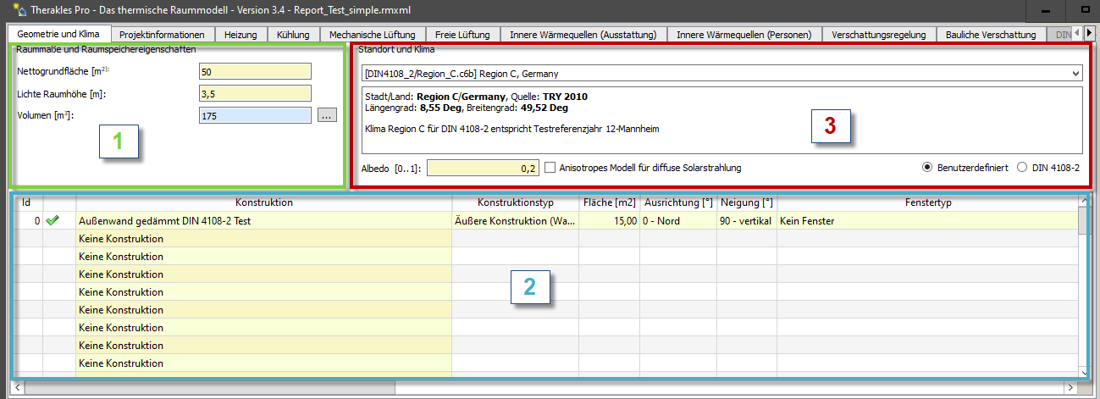Viewport: 1100px width, 399px height.
Task: Click the table's vertical scrollbar up arrow
Action: click(1083, 201)
